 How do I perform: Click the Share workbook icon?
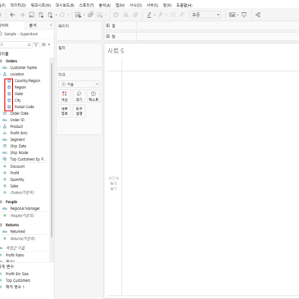(258, 15)
